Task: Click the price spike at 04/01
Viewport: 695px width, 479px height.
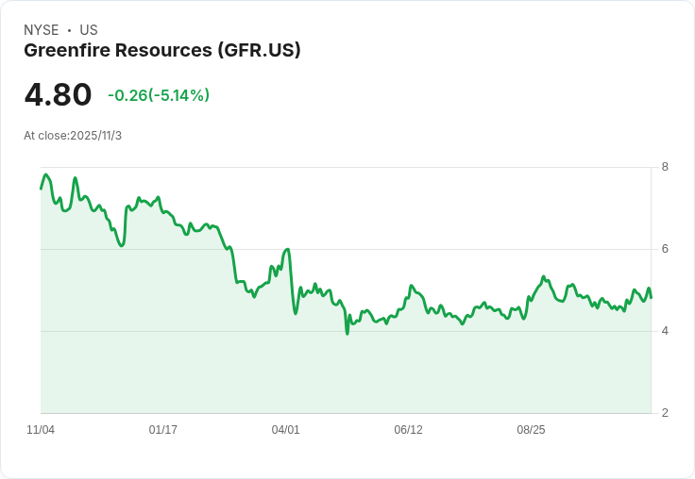Action: (x=288, y=250)
